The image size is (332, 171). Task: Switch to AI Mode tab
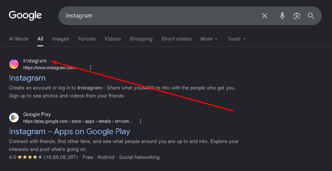[x=18, y=39]
